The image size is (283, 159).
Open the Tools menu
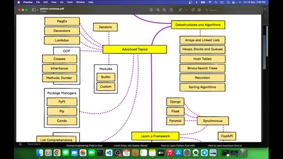(x=70, y=2)
